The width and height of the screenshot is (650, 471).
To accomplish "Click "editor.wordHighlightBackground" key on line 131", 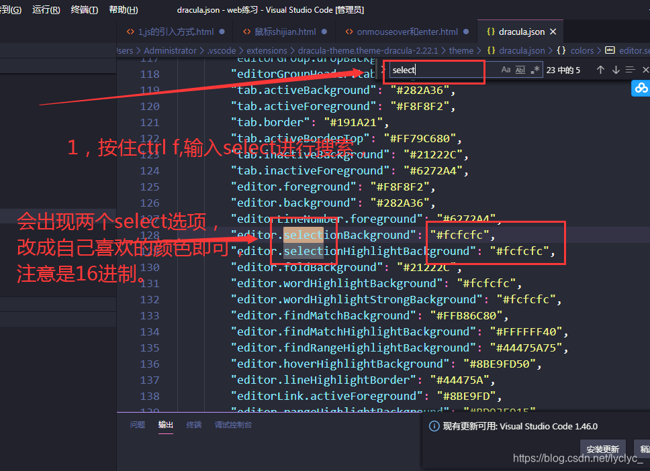I will pyautogui.click(x=336, y=283).
